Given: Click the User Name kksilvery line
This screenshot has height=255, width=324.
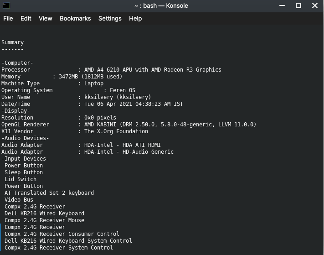Looking at the screenshot, I should [x=76, y=97].
